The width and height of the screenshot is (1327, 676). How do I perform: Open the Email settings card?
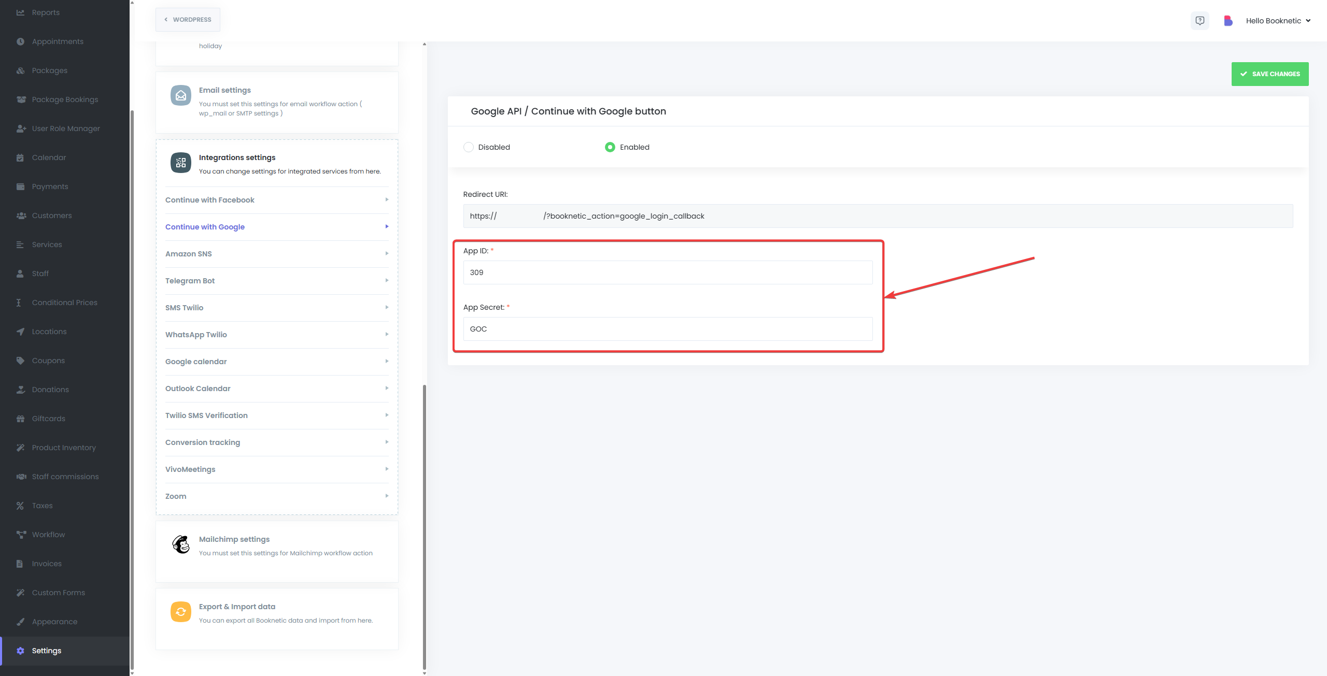tap(277, 102)
